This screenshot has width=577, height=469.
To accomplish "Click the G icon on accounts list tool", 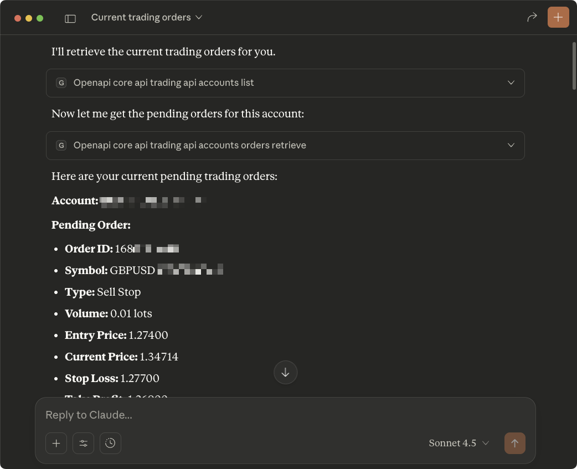I will click(x=61, y=83).
